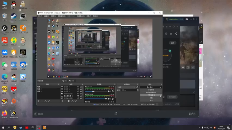Mute the microphone/Aux speaker icon
This screenshot has height=130, width=232.
(x=109, y=91)
